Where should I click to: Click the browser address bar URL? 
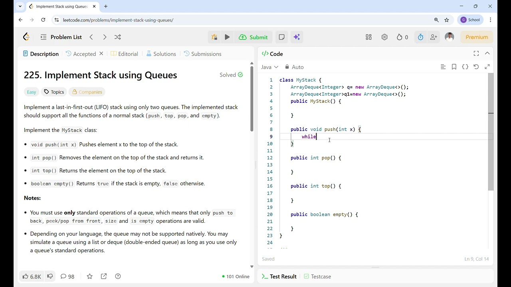pos(118,20)
